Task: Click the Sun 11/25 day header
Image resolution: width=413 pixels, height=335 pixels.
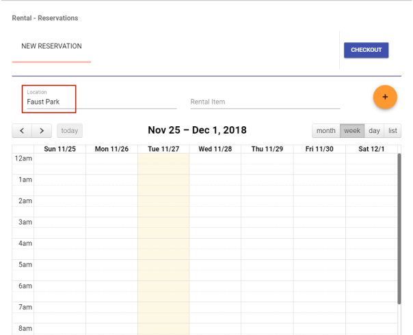Action: coord(60,149)
